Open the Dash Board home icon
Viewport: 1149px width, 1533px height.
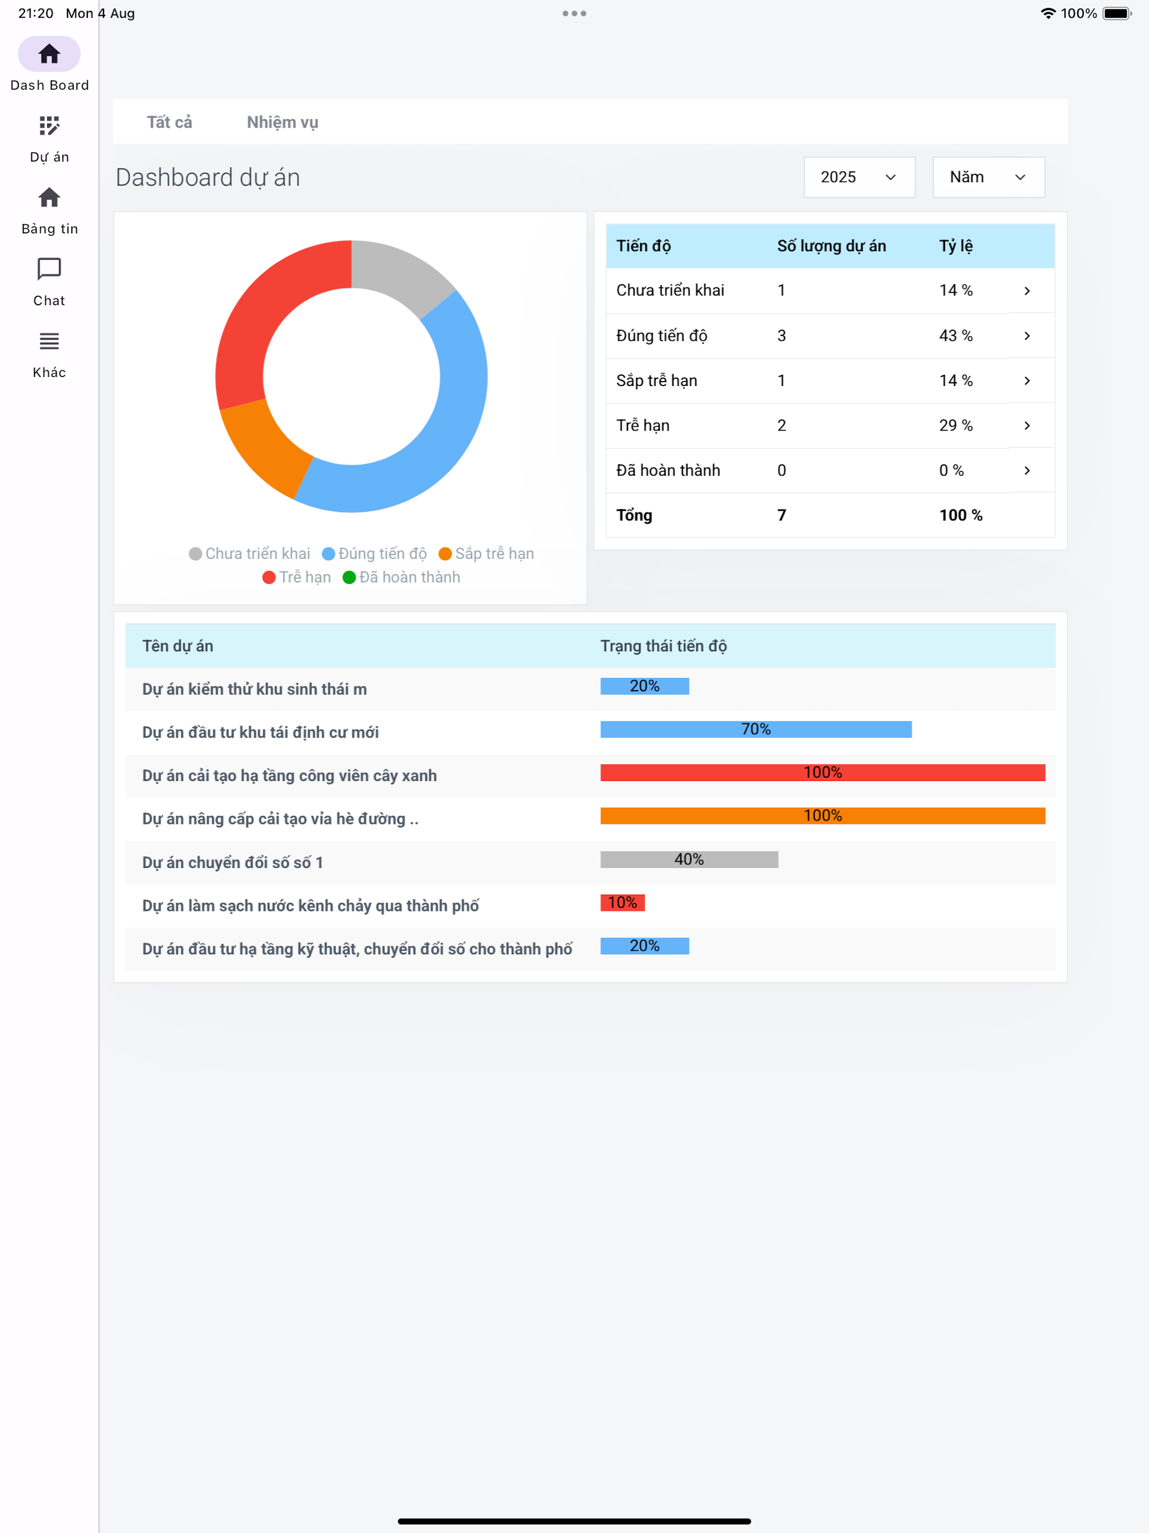pos(49,54)
